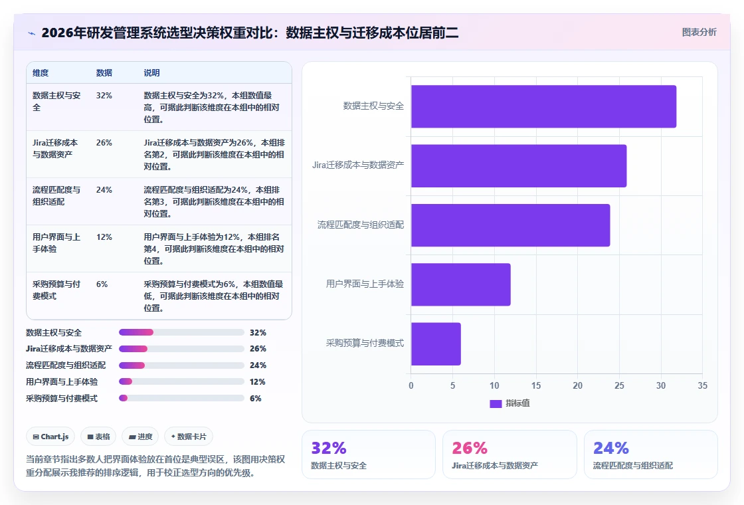Viewport: 744px width, 505px height.
Task: Click the 数据主权与安全 bar in the chart
Action: (544, 106)
